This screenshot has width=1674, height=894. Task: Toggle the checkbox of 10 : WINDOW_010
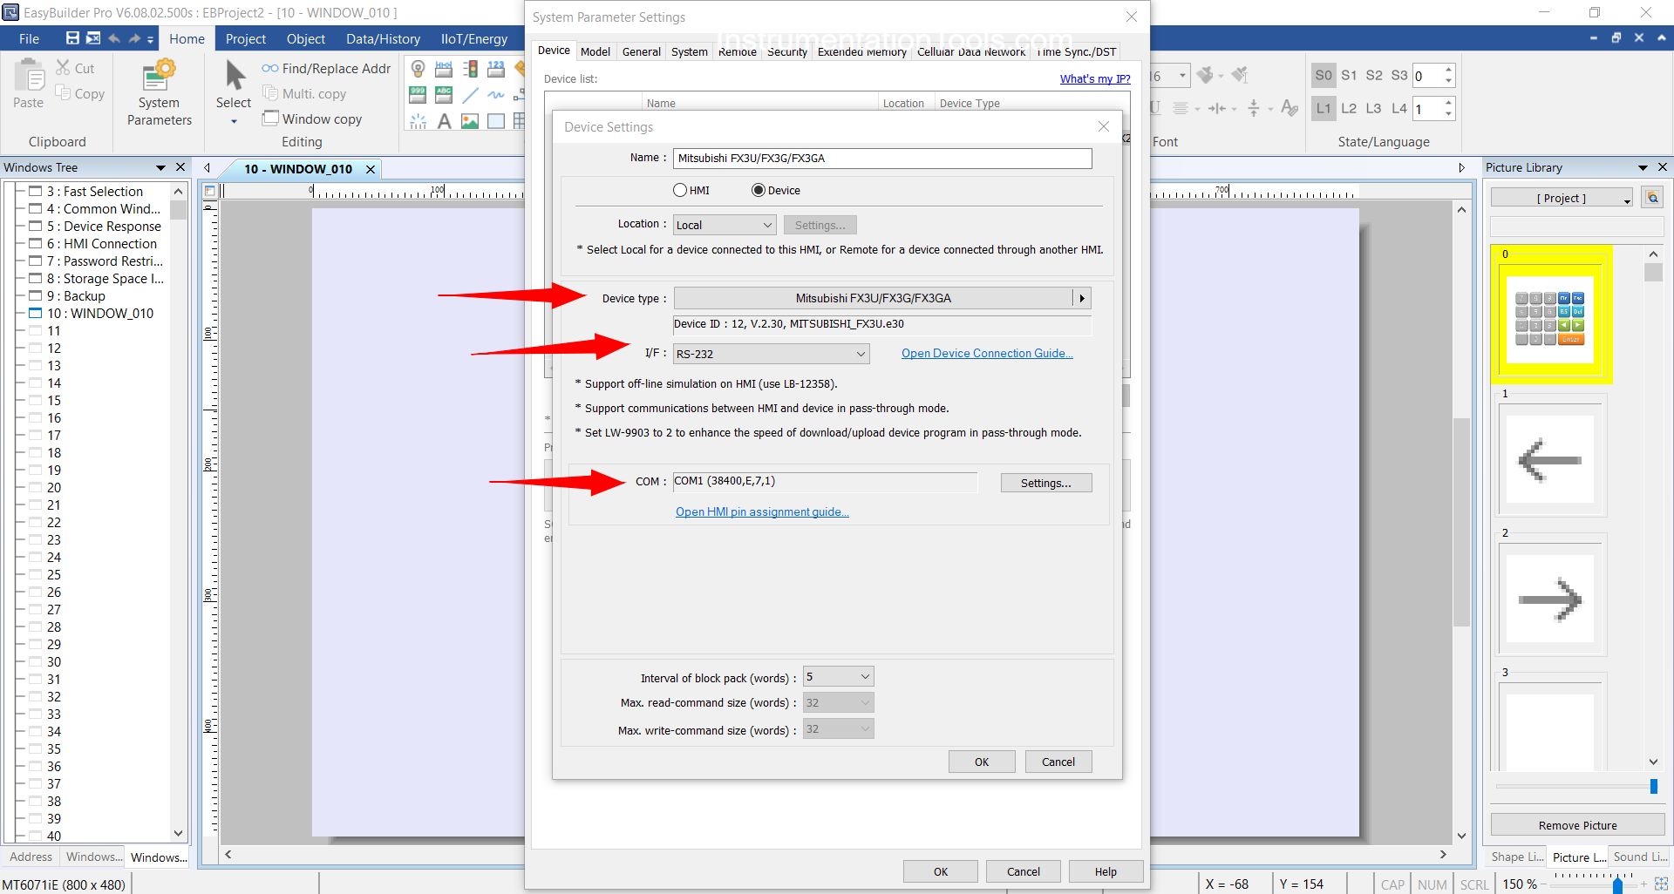tap(36, 313)
